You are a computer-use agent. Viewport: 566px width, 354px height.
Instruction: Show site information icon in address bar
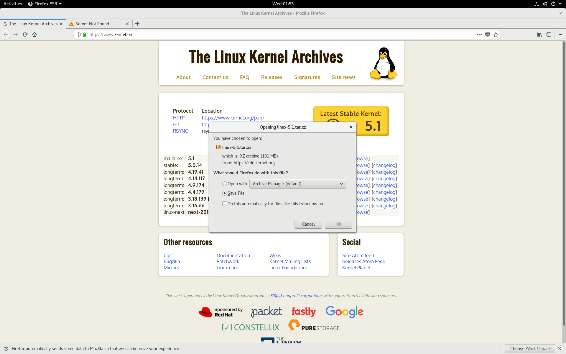click(79, 35)
